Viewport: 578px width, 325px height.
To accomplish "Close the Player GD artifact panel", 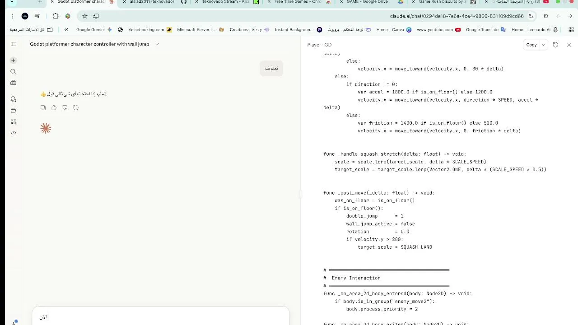I will [569, 45].
